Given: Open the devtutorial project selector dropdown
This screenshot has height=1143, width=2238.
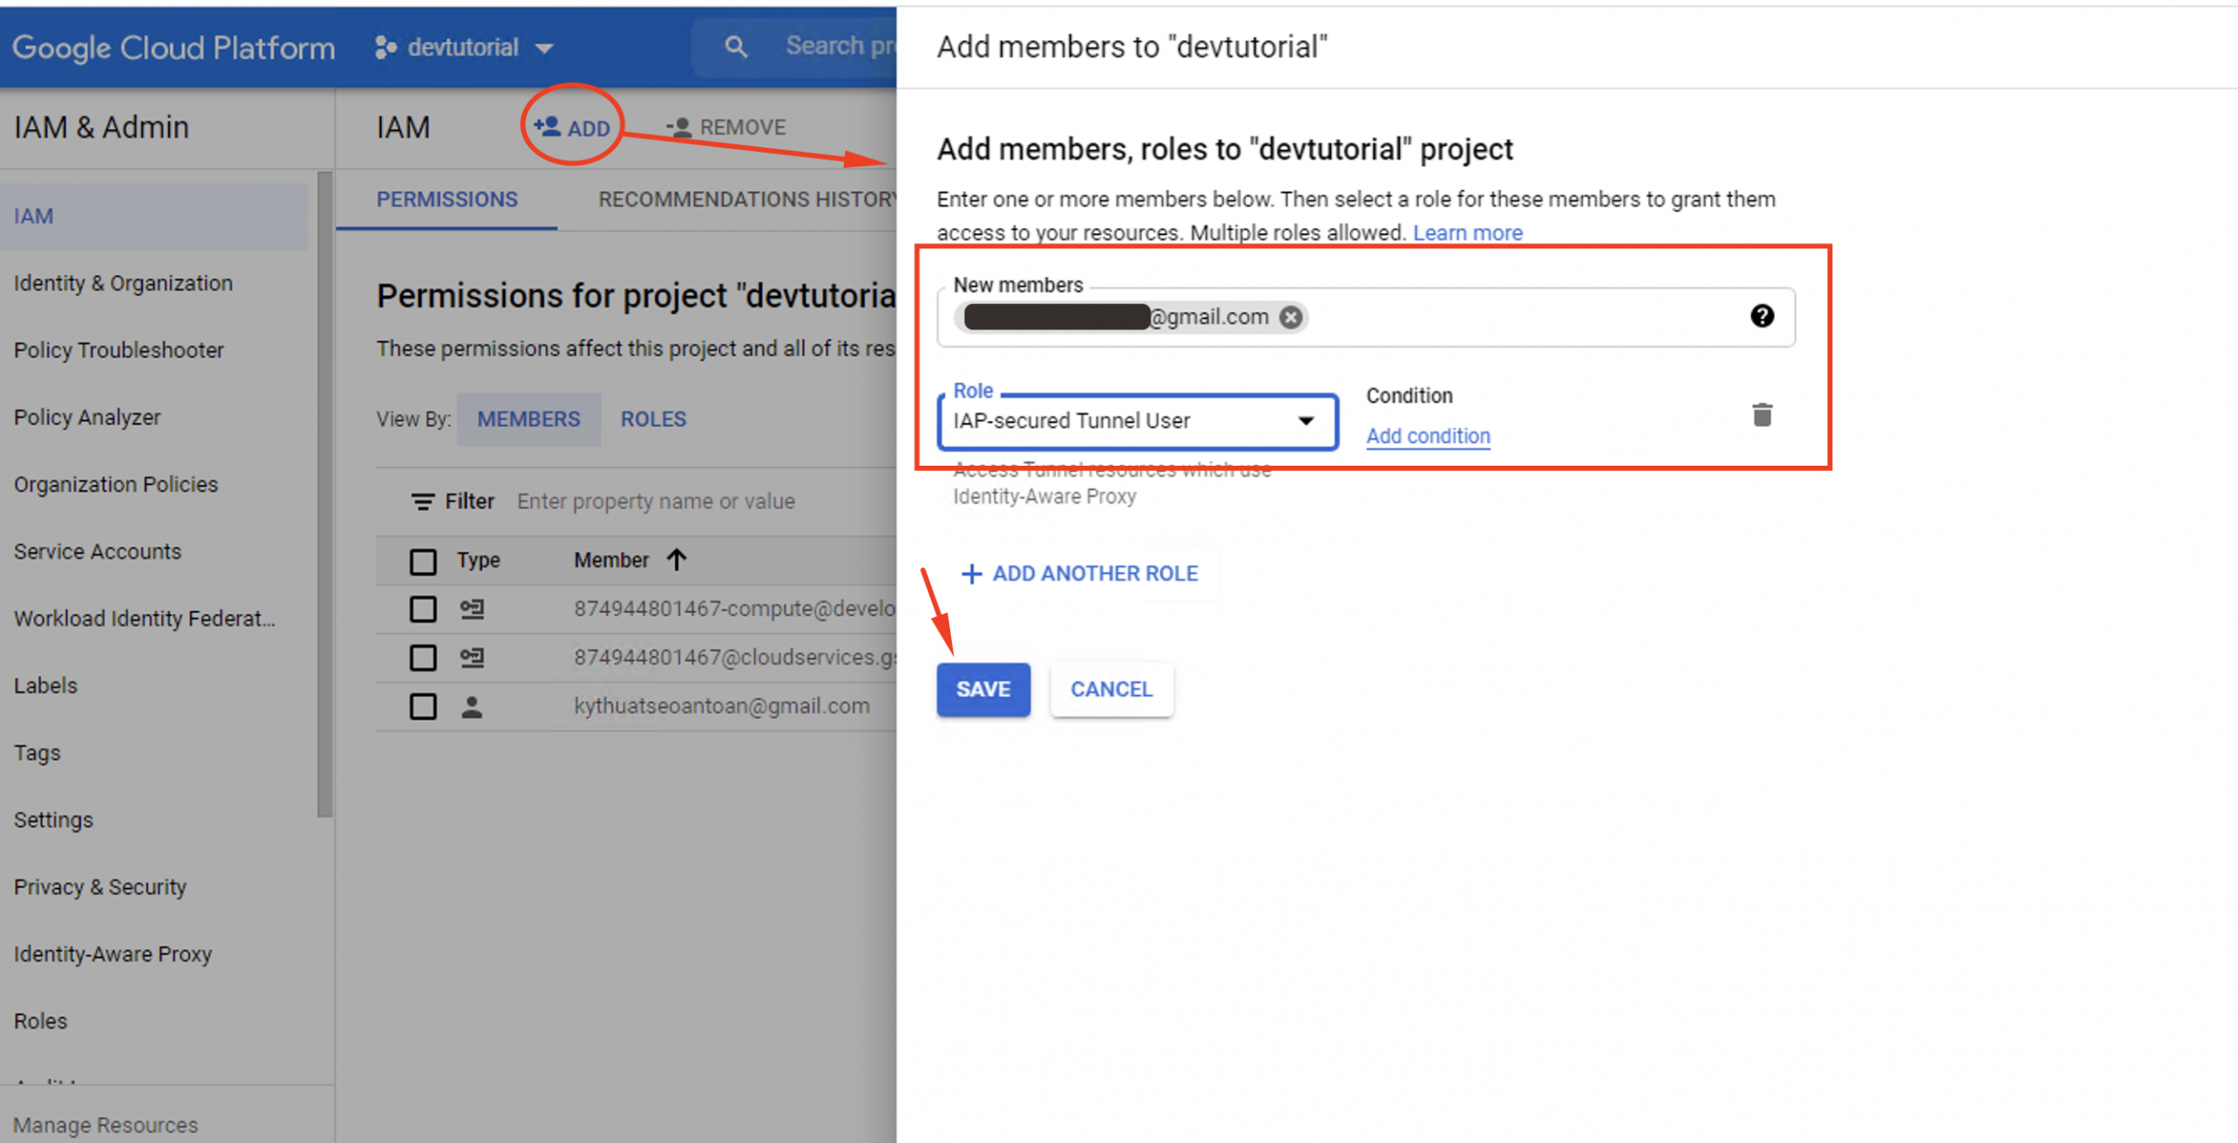Looking at the screenshot, I should coord(465,47).
